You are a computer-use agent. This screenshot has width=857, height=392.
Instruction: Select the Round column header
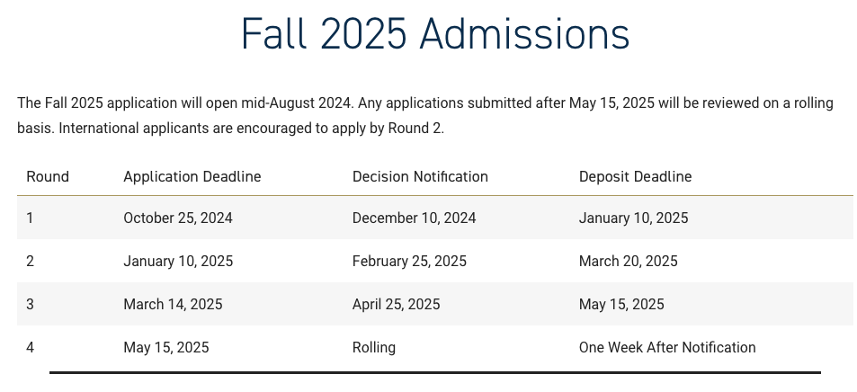pyautogui.click(x=48, y=176)
